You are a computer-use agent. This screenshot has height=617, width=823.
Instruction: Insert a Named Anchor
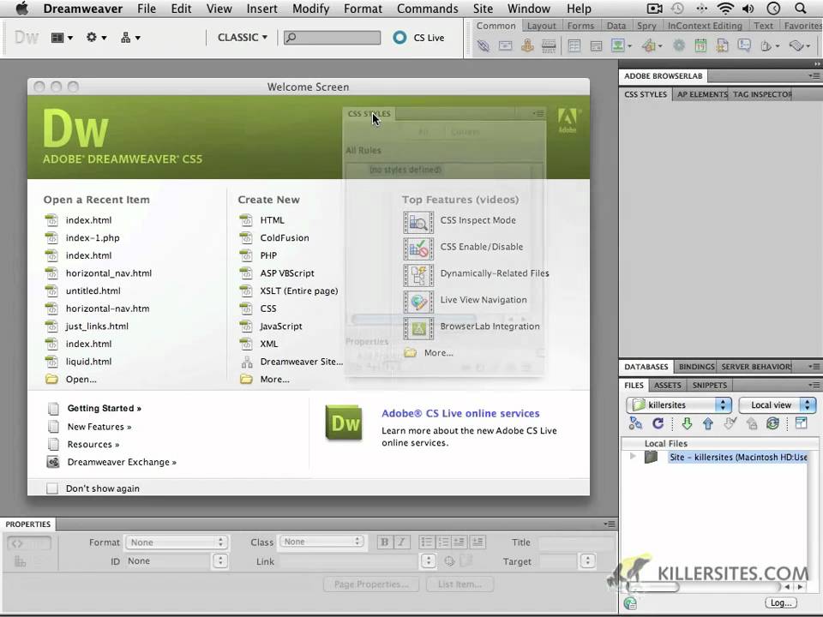pos(527,46)
